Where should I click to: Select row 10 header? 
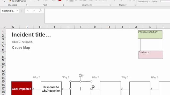[3, 64]
